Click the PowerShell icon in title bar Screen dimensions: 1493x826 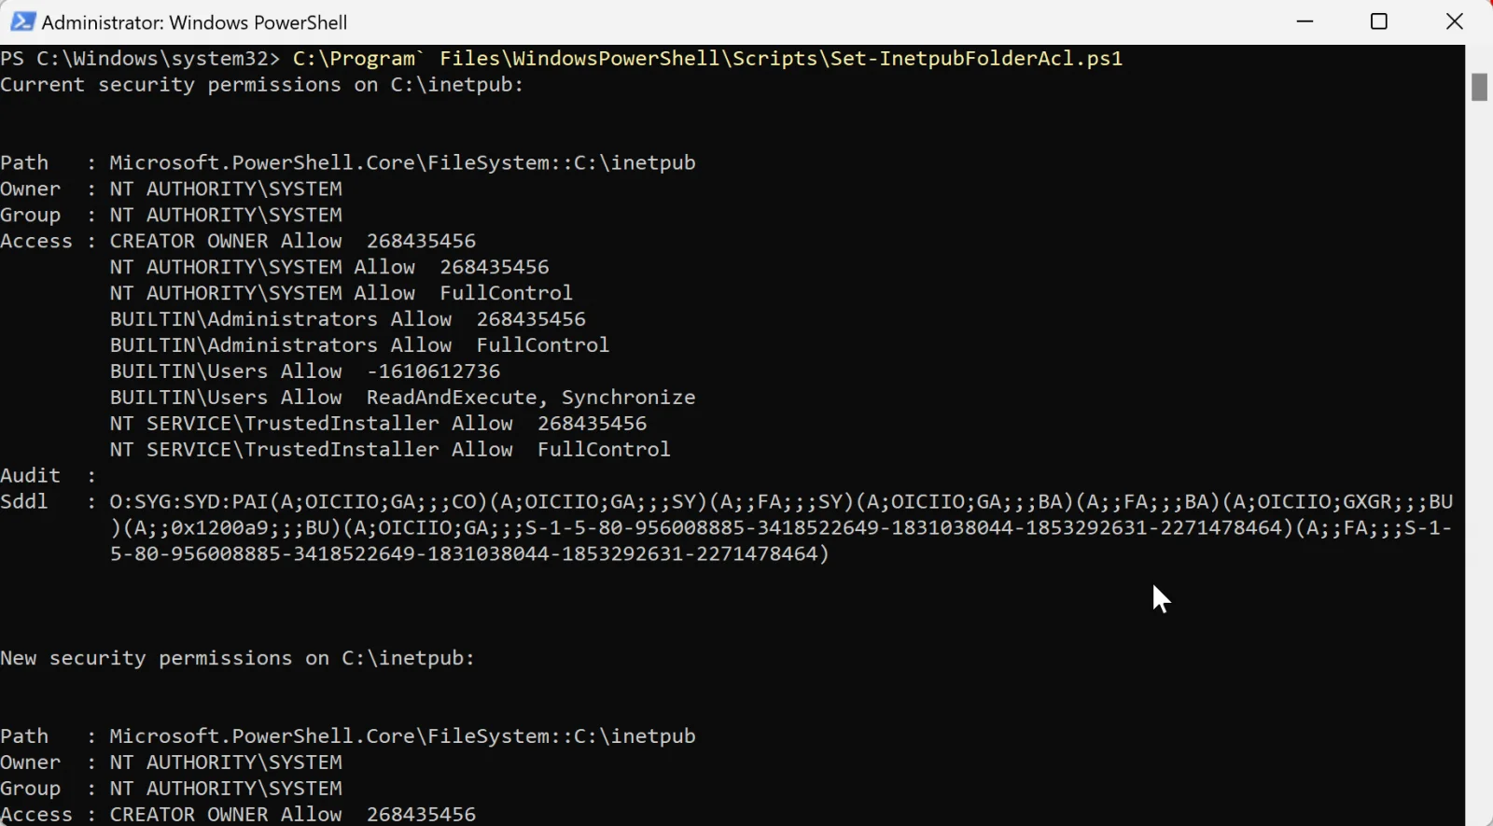coord(22,21)
